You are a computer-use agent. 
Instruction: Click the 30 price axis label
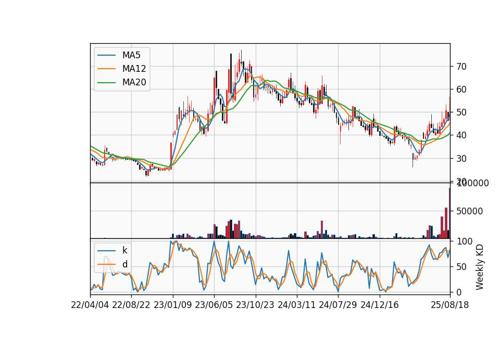[461, 158]
